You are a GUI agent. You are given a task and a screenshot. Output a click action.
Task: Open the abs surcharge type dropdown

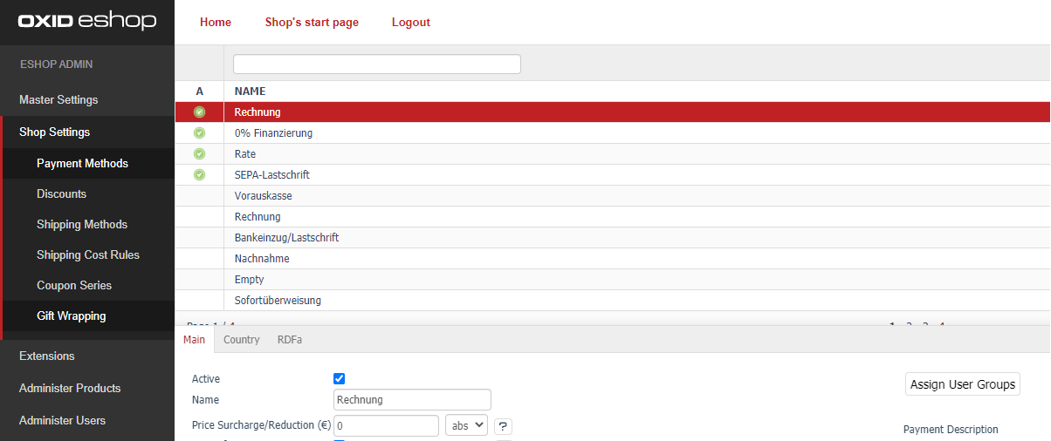coord(466,425)
